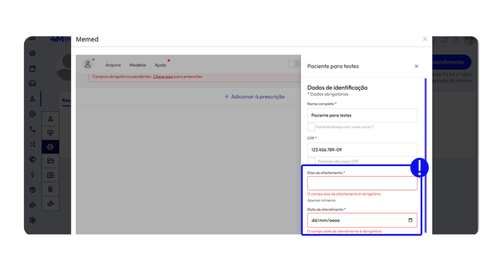Select the printer icon in the sub-sidebar
The width and height of the screenshot is (503, 269).
[x=50, y=146]
